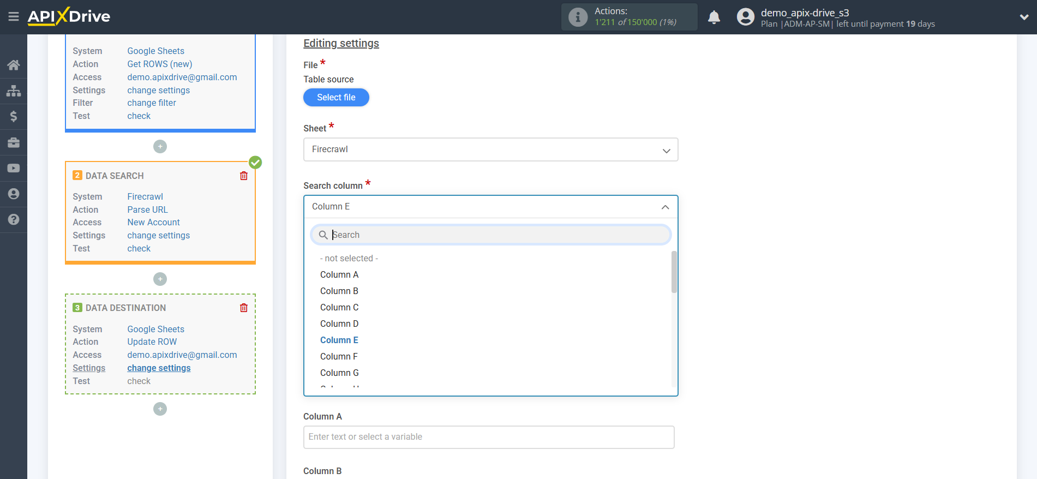Expand the account menu chevron
This screenshot has height=479, width=1037.
[x=1024, y=17]
